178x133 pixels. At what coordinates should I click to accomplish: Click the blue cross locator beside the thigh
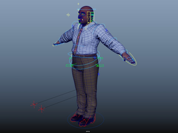point(99,74)
